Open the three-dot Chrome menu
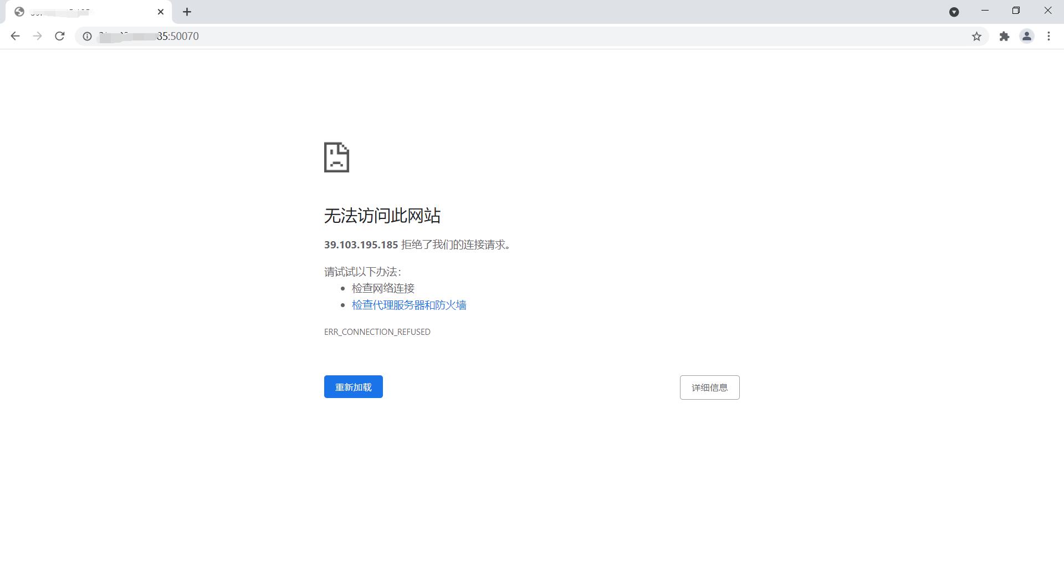Viewport: 1064px width, 571px height. click(x=1048, y=36)
